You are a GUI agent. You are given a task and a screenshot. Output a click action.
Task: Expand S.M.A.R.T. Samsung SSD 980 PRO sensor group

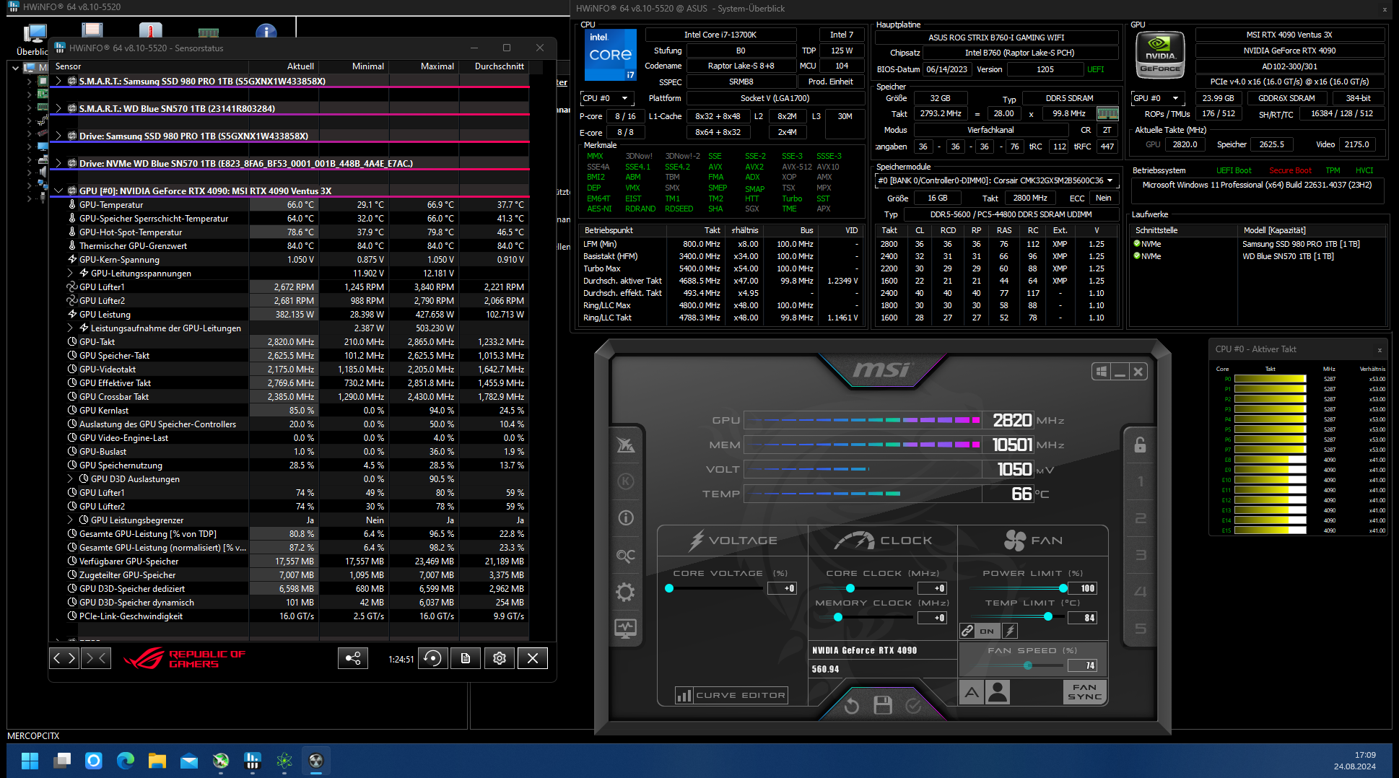[58, 82]
